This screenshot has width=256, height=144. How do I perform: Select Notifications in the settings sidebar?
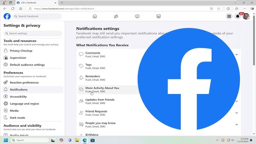pyautogui.click(x=33, y=90)
